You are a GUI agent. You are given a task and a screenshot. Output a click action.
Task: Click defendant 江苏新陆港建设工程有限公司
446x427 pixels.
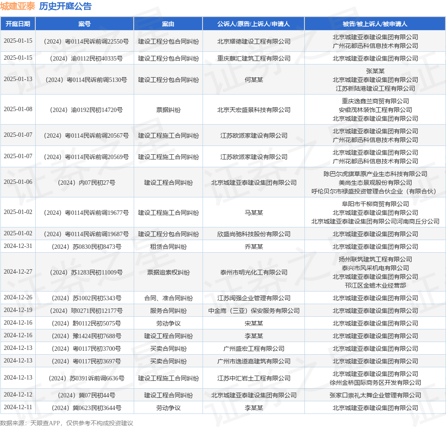(x=375, y=88)
